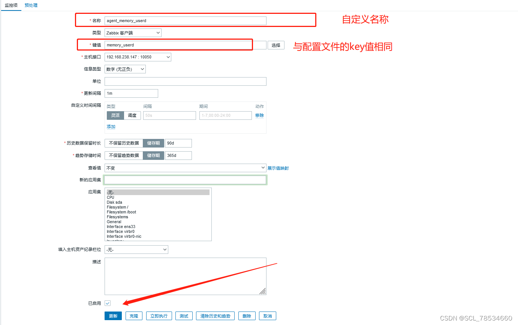Click the 展示值映射 link
518x325 pixels.
coord(278,168)
